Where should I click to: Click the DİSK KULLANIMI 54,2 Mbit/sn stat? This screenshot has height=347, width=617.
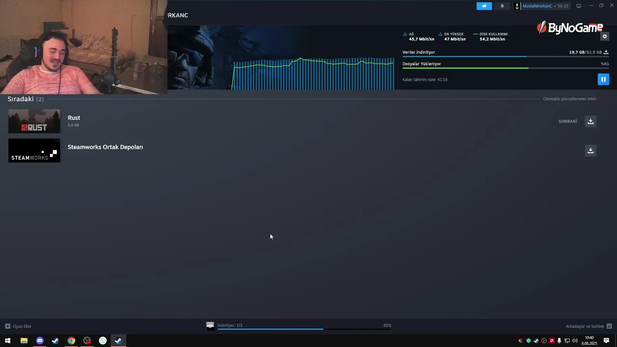pos(491,37)
